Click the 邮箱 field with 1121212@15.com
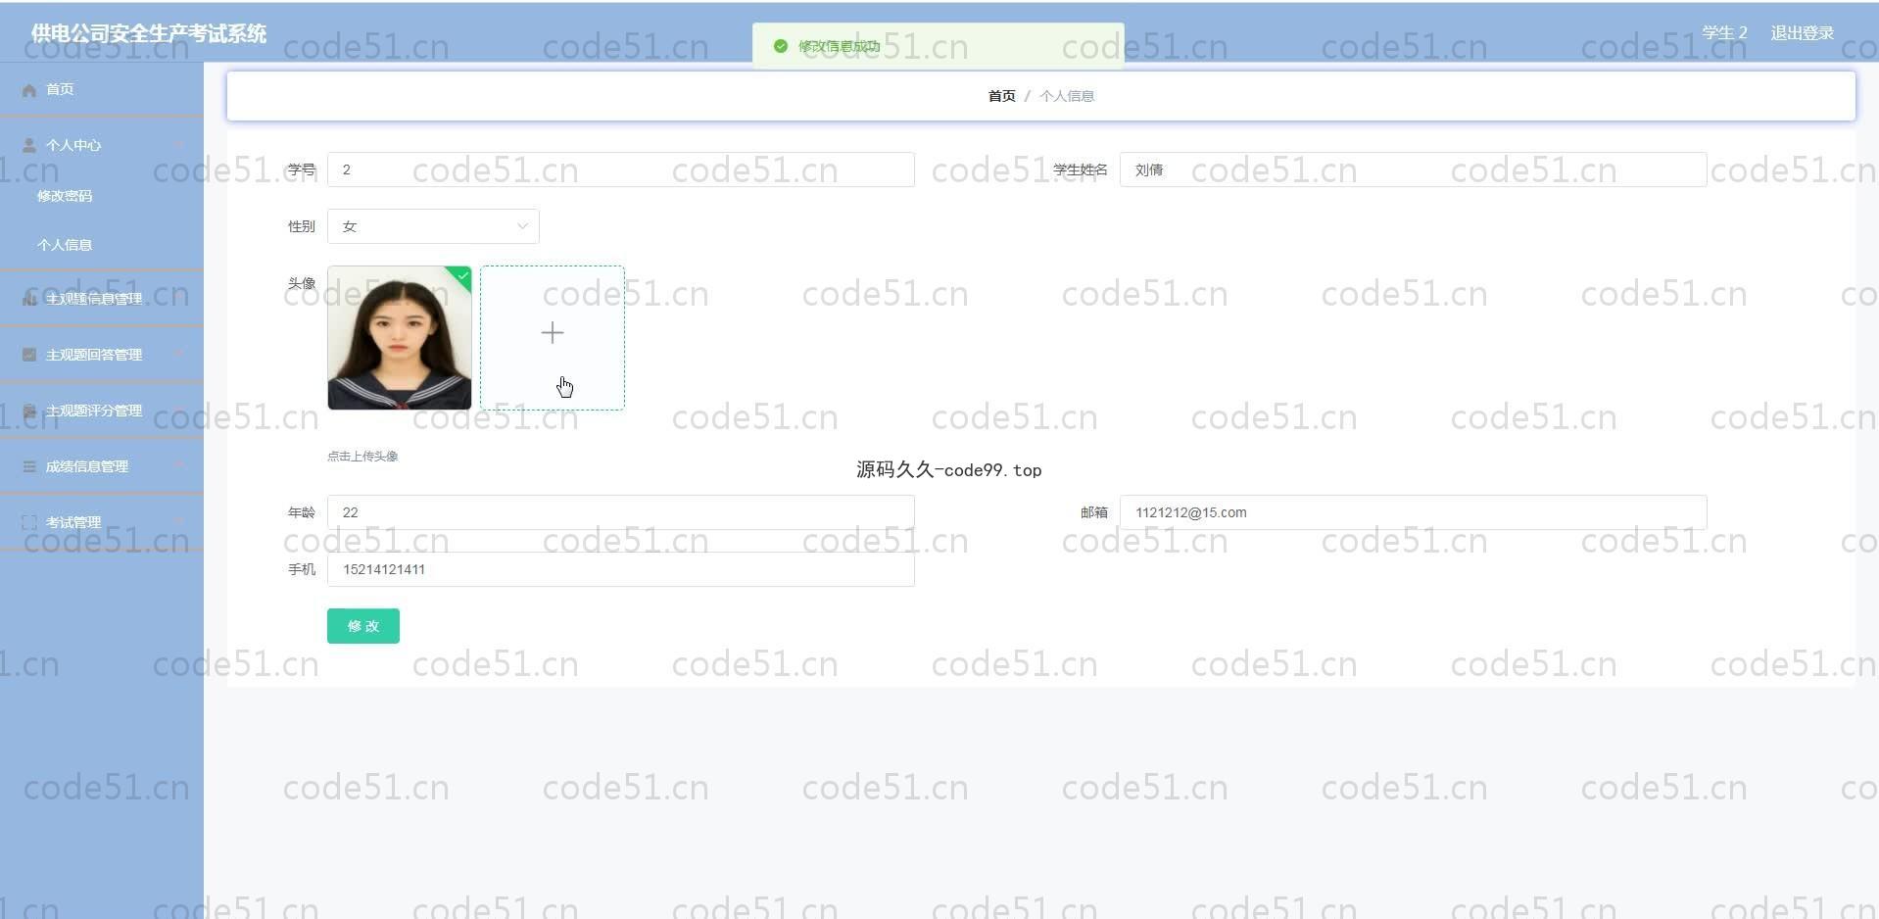Viewport: 1879px width, 919px height. pyautogui.click(x=1414, y=512)
